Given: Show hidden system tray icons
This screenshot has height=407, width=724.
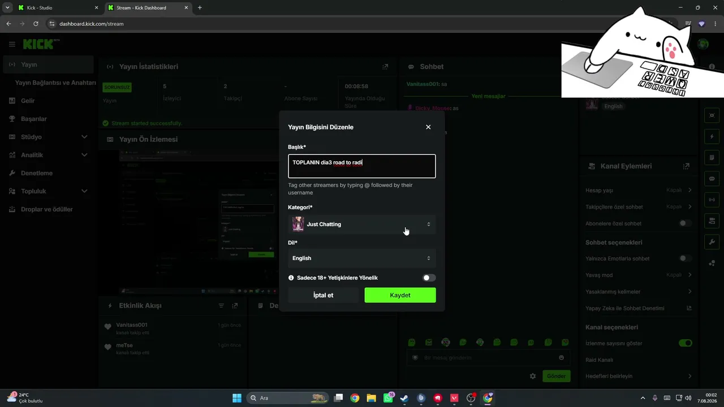Looking at the screenshot, I should coord(643,398).
